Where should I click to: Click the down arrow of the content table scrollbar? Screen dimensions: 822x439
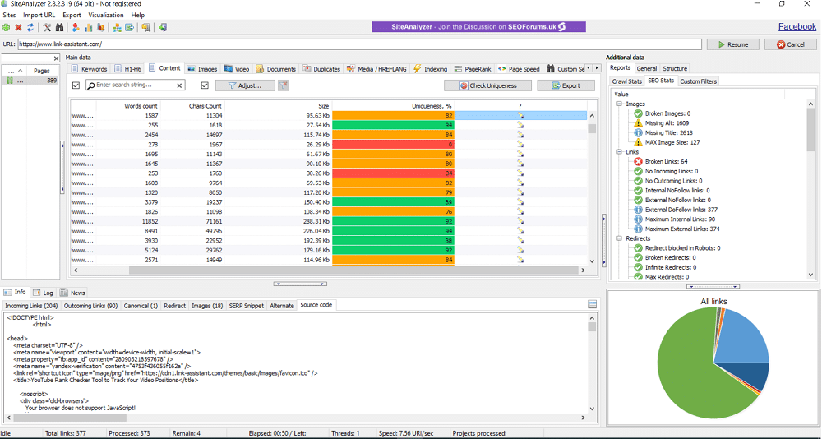tap(592, 261)
